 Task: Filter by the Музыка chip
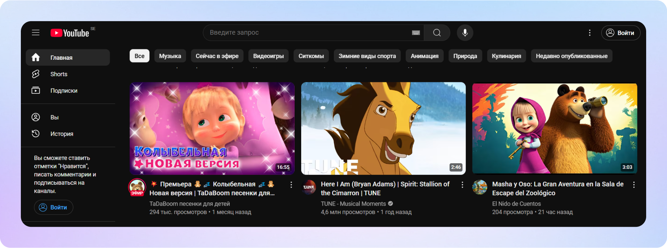pos(170,56)
